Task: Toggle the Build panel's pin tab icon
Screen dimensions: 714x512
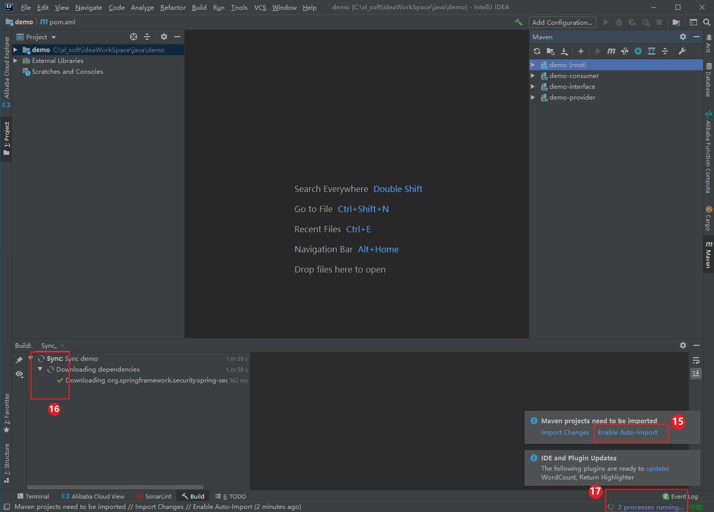Action: coord(19,360)
